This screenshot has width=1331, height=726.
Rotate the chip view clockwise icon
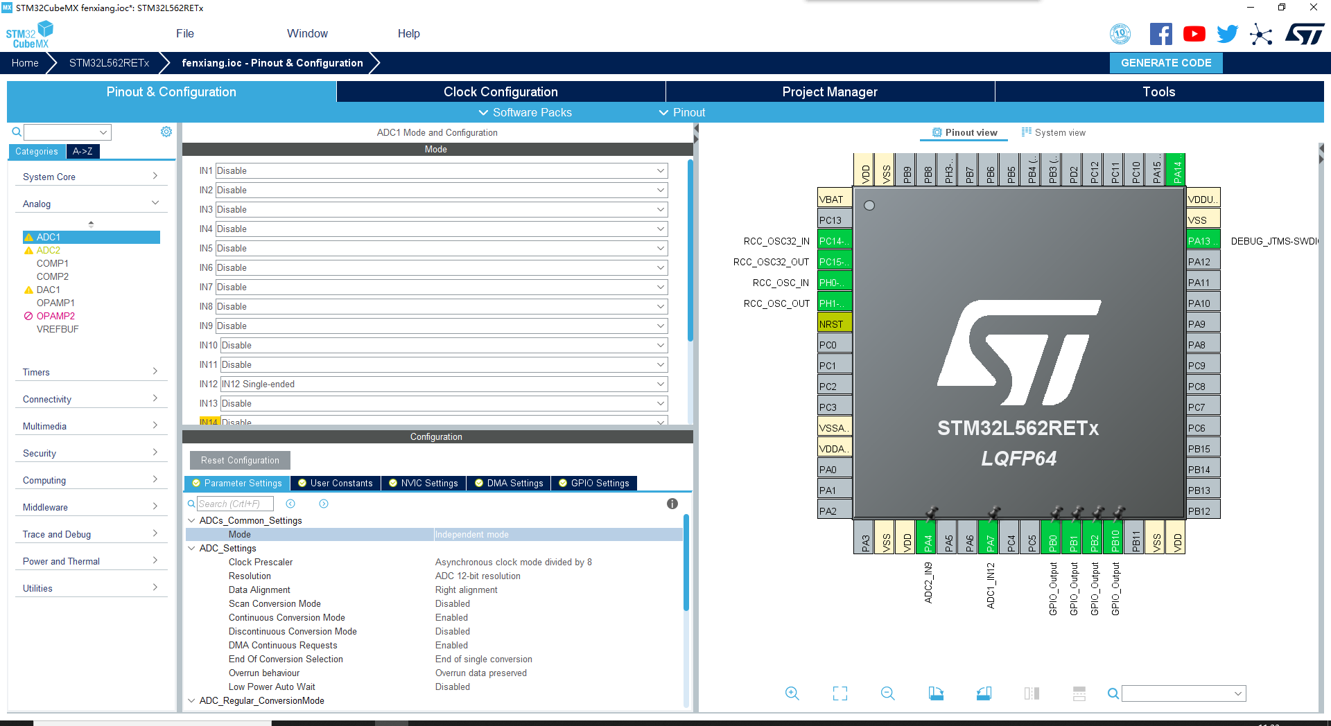[x=936, y=693]
